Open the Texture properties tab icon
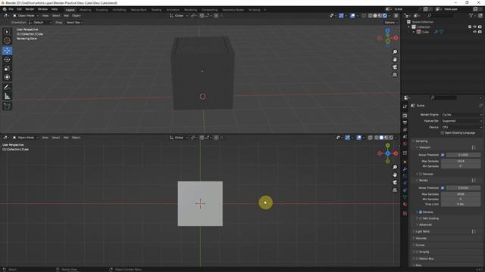 tap(405, 213)
